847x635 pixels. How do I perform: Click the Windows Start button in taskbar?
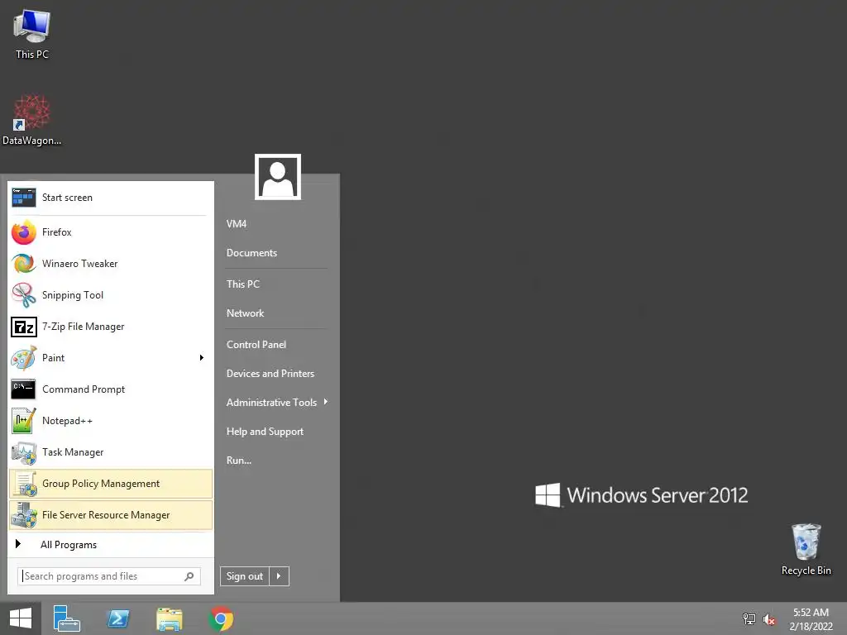21,618
